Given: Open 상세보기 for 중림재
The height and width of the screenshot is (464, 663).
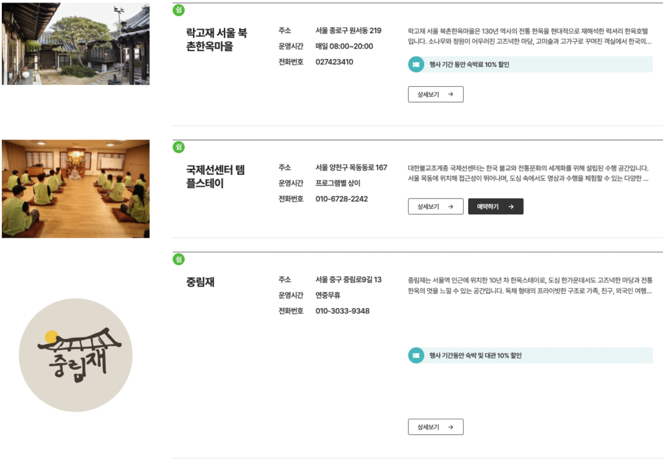Looking at the screenshot, I should [435, 426].
